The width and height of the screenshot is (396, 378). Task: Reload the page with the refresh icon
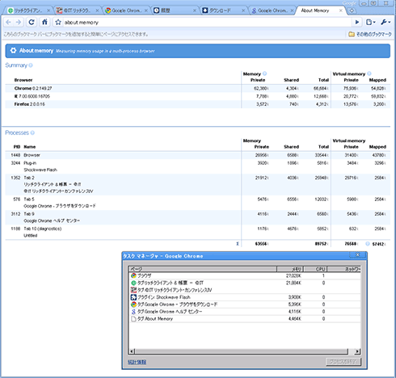pos(32,22)
